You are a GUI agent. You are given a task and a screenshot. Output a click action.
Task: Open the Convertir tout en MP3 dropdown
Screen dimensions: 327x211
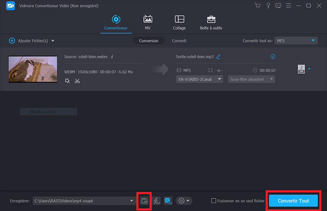(296, 41)
